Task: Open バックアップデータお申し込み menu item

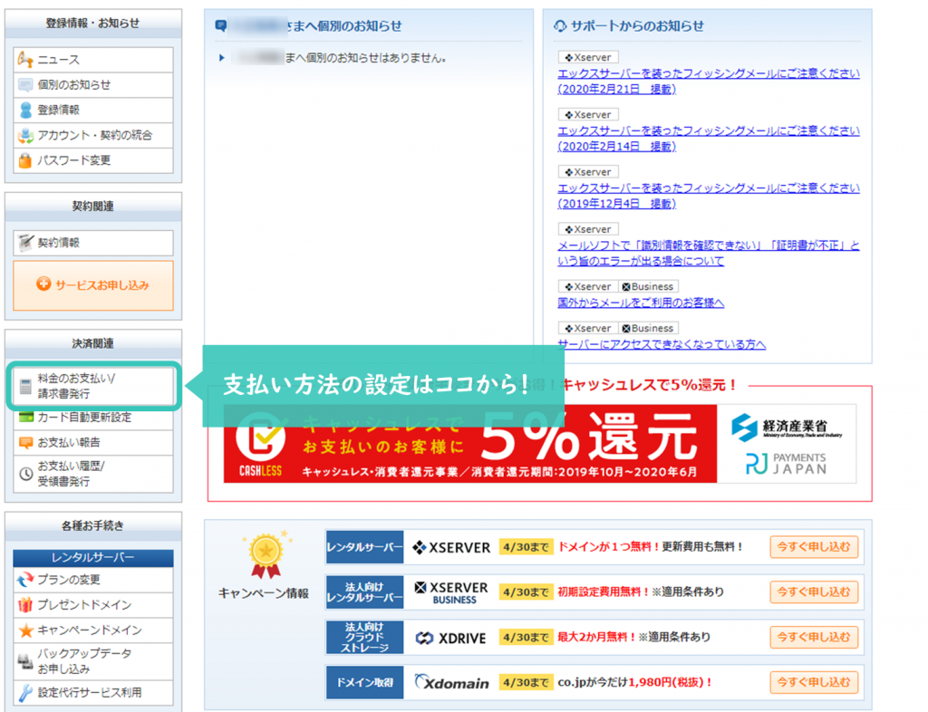Action: point(93,661)
